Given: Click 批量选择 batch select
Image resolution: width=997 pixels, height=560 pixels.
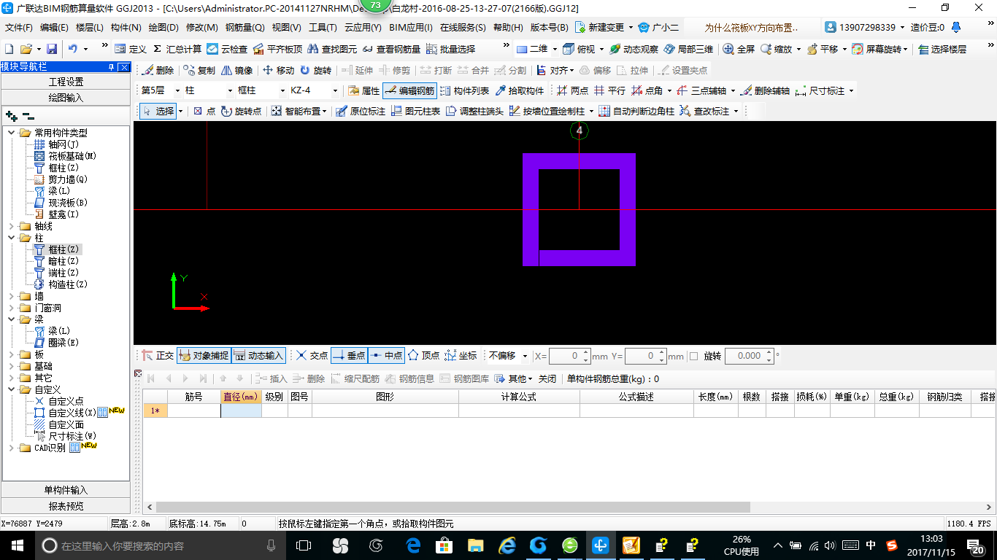Looking at the screenshot, I should point(450,49).
